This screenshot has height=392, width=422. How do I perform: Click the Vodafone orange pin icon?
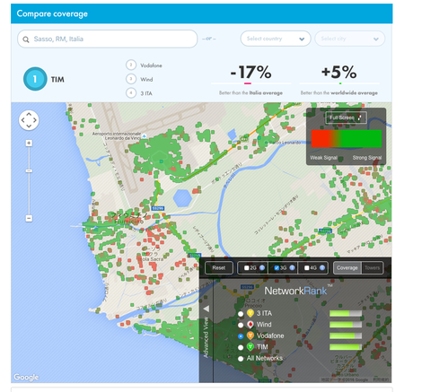pyautogui.click(x=251, y=335)
